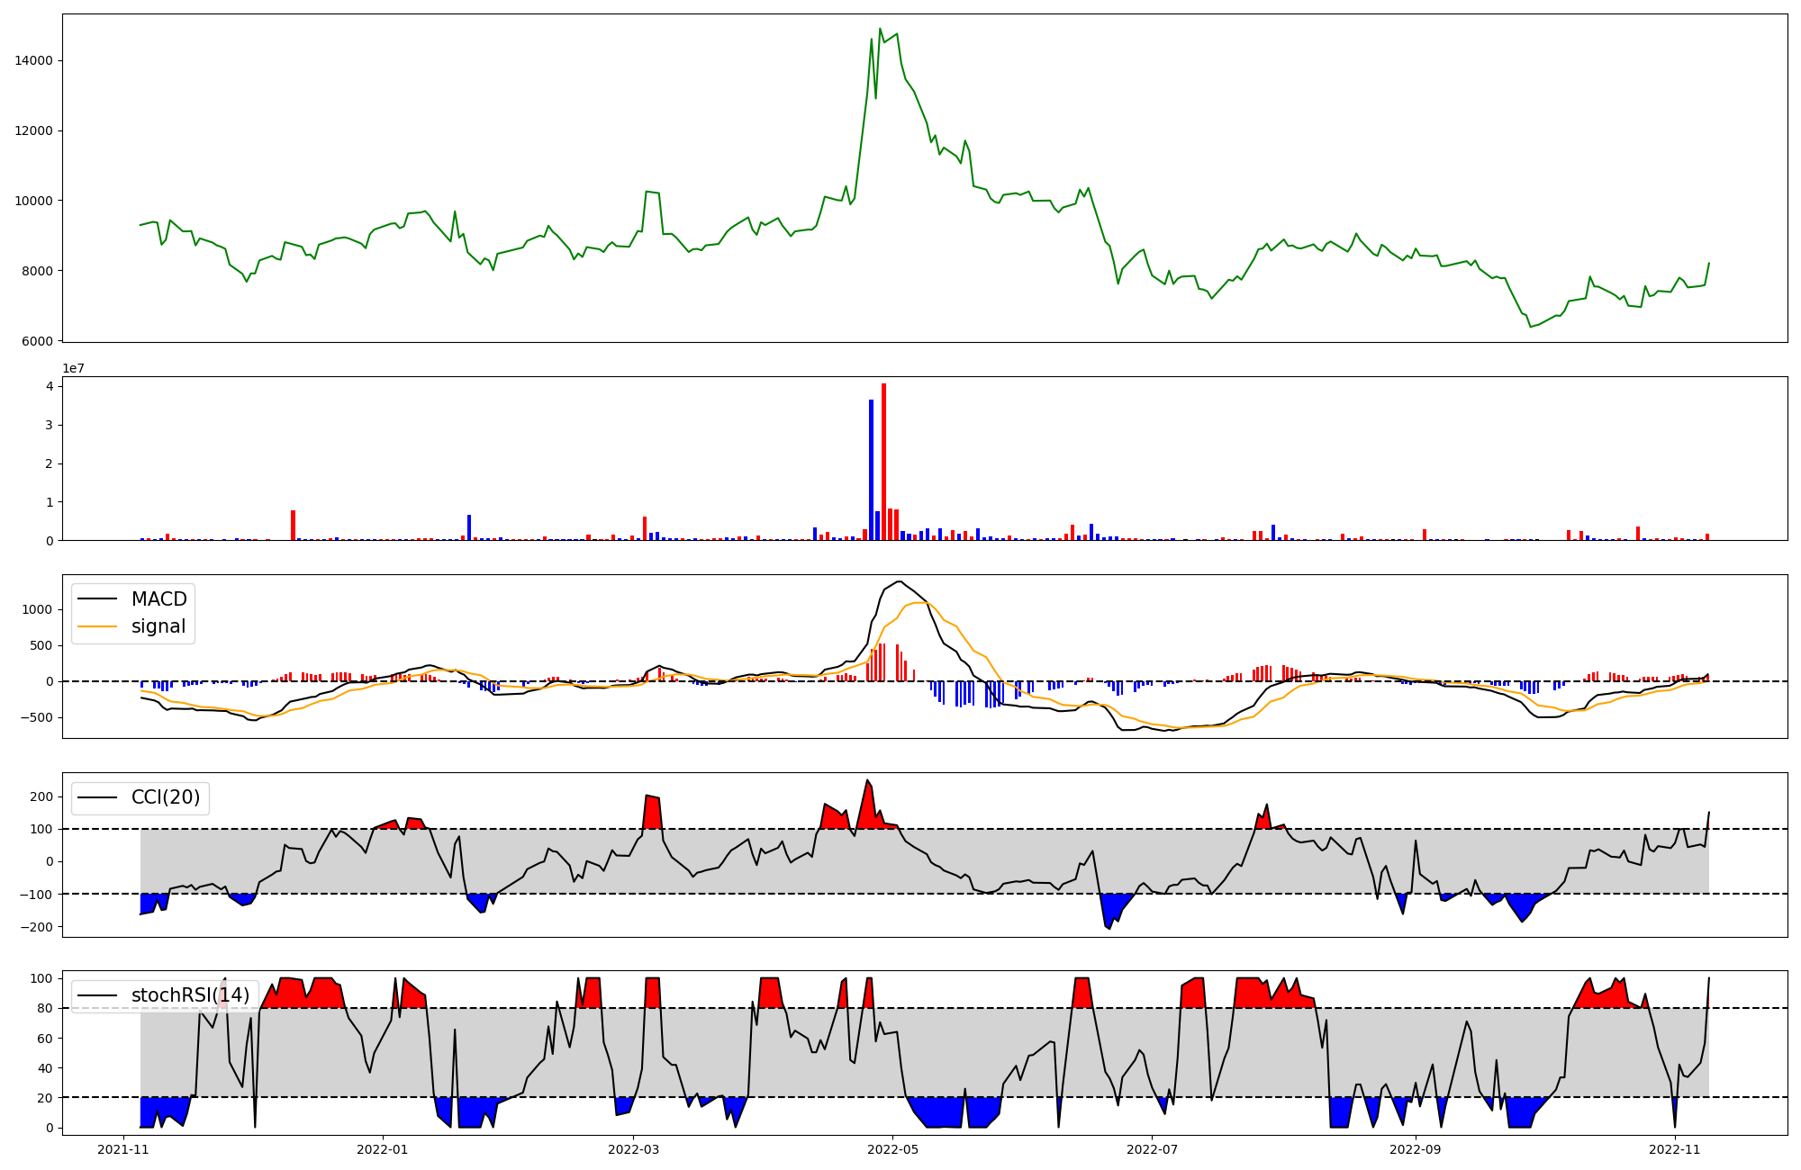Image resolution: width=1801 pixels, height=1170 pixels.
Task: Click the 2022-01 x-axis date label
Action: pos(383,1149)
